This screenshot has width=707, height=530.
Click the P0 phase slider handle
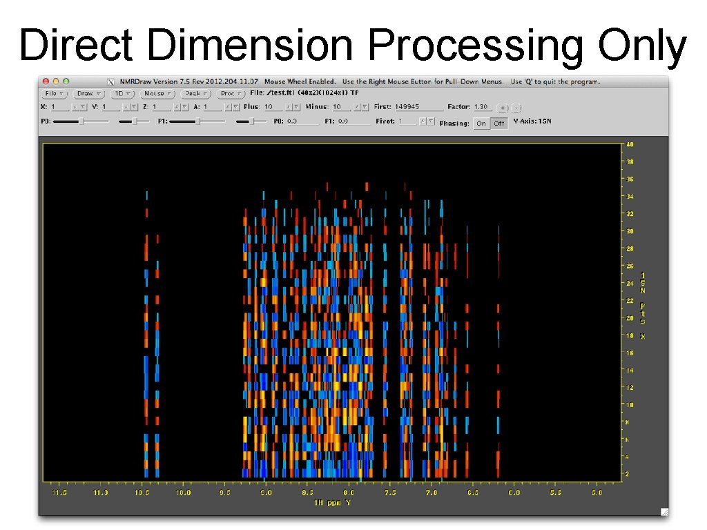[x=81, y=121]
